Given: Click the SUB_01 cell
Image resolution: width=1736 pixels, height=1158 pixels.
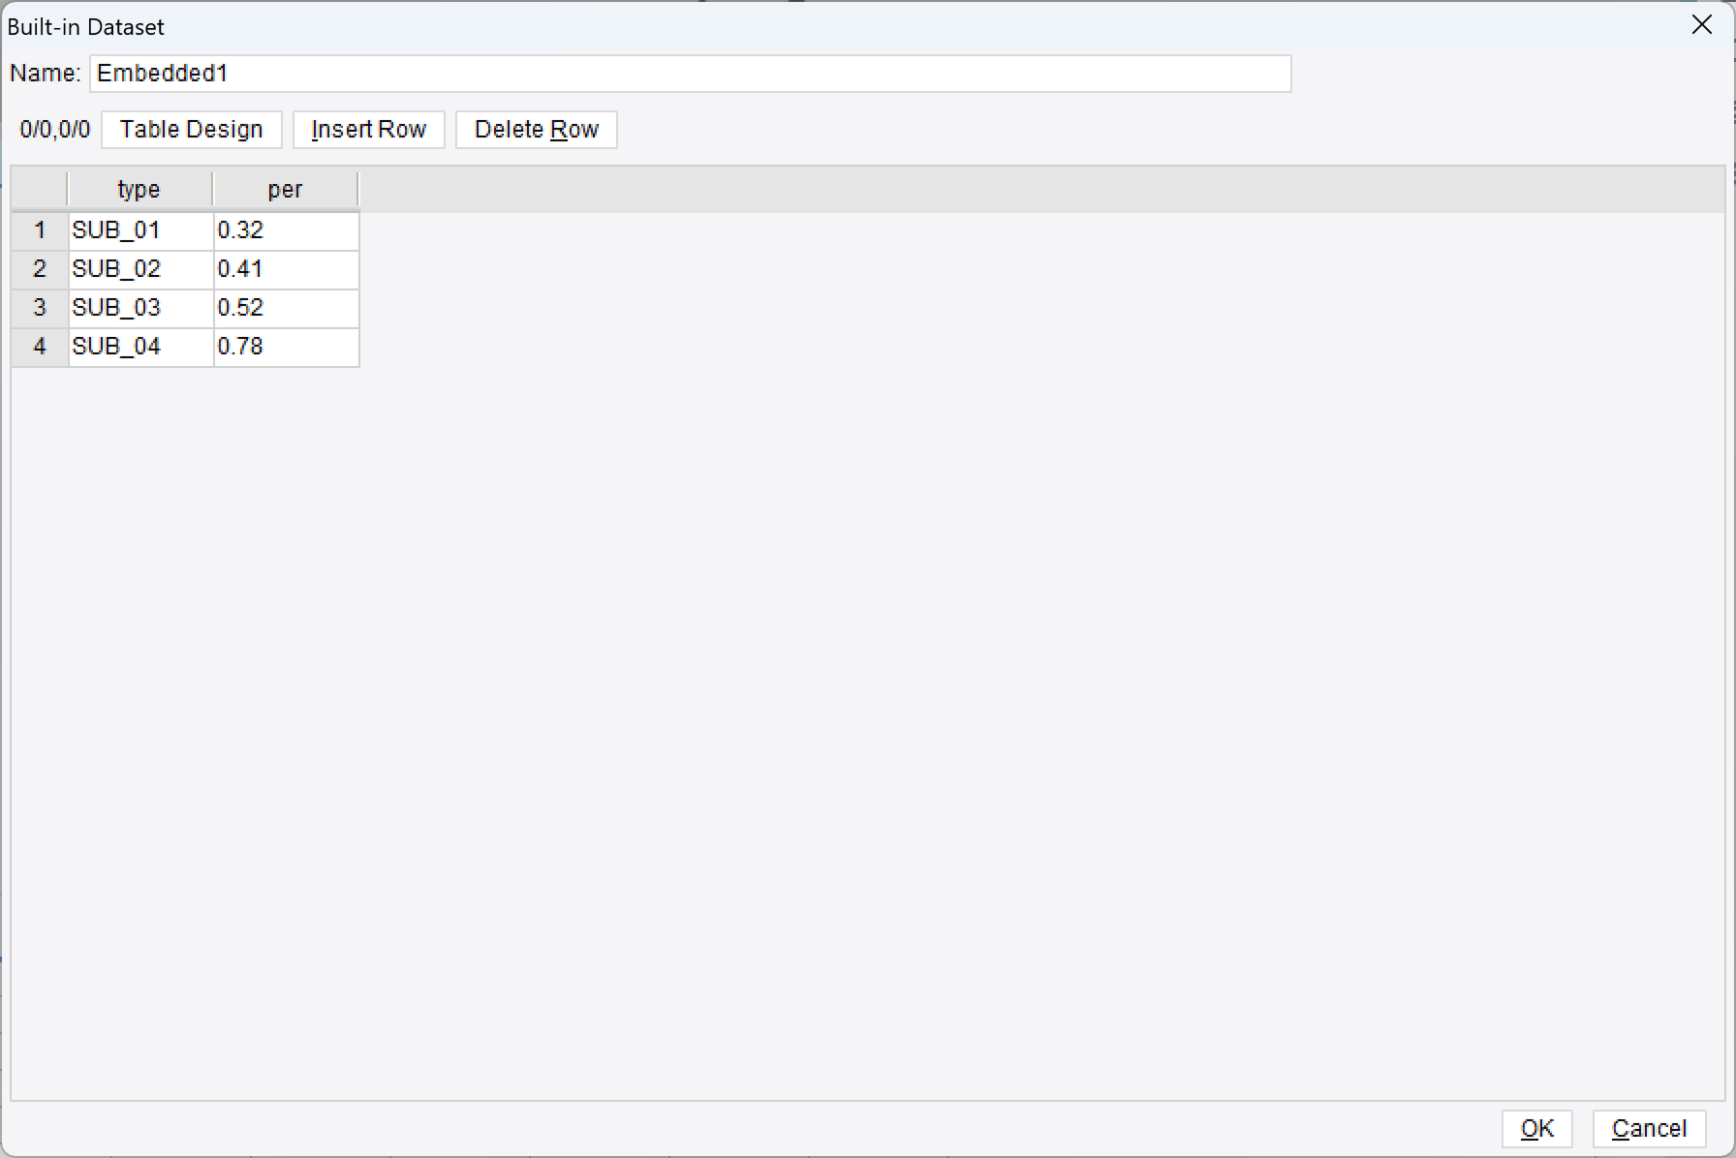Looking at the screenshot, I should [x=140, y=230].
